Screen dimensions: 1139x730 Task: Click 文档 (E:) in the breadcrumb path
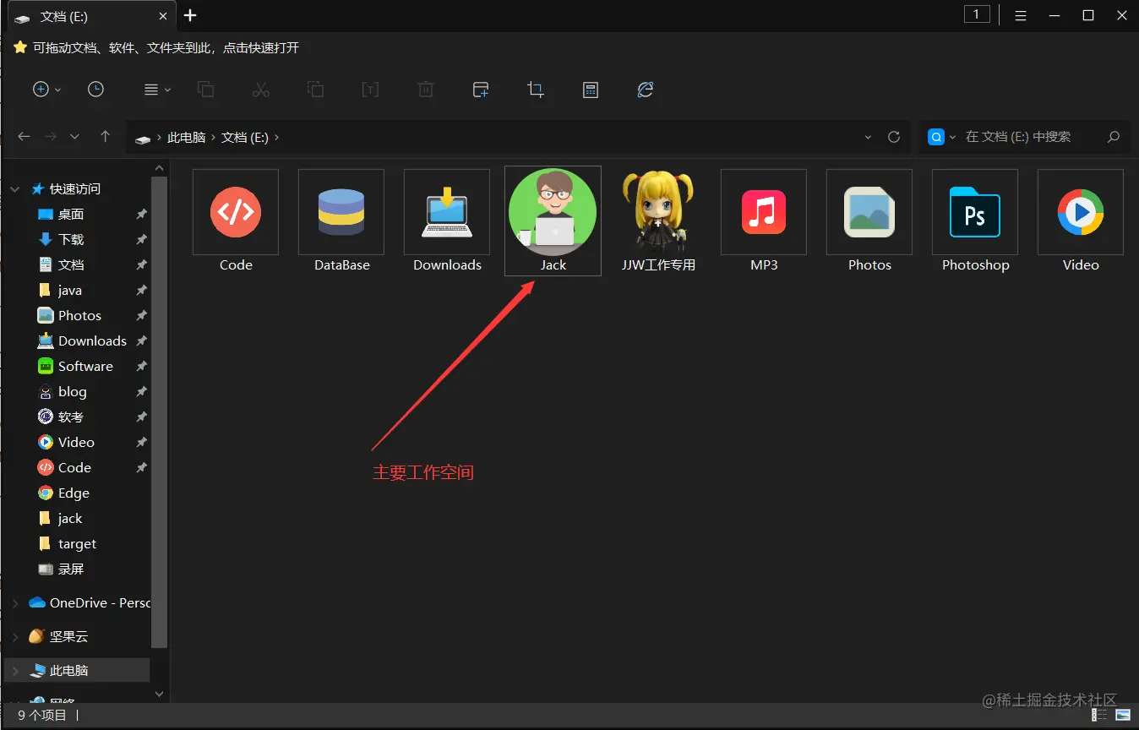(245, 137)
